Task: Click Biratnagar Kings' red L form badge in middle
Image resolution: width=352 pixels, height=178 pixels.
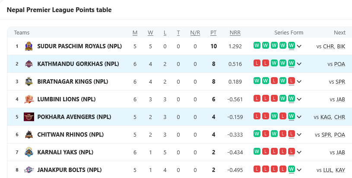Action: (274, 81)
